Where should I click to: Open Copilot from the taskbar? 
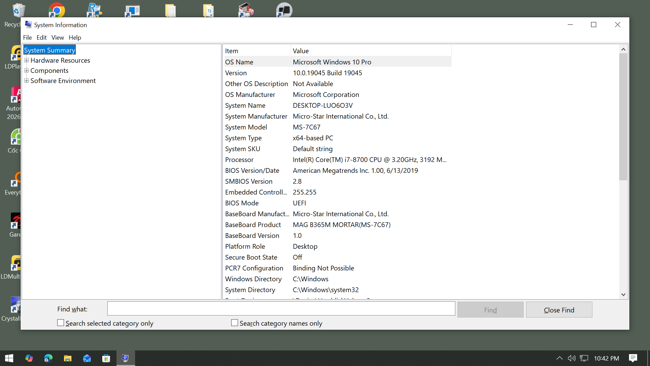29,358
